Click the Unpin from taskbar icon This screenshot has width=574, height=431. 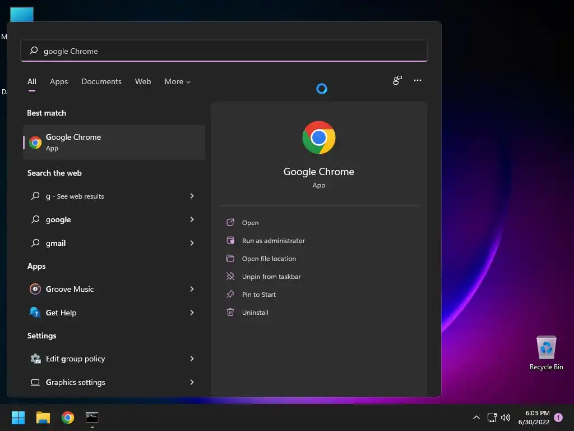[230, 276]
